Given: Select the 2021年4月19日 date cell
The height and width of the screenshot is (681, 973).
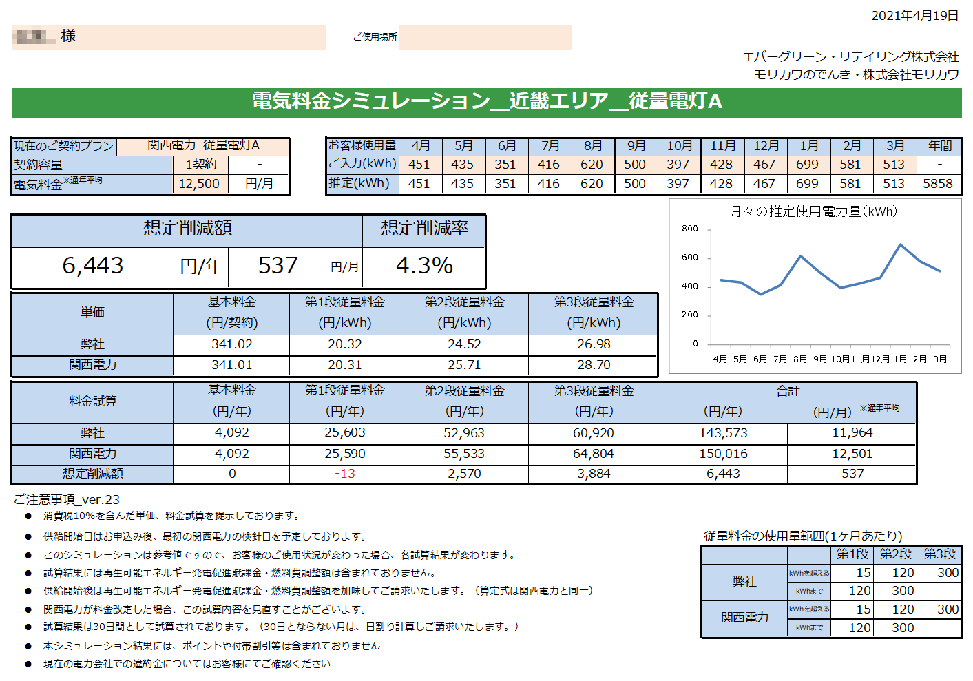Looking at the screenshot, I should tap(914, 16).
